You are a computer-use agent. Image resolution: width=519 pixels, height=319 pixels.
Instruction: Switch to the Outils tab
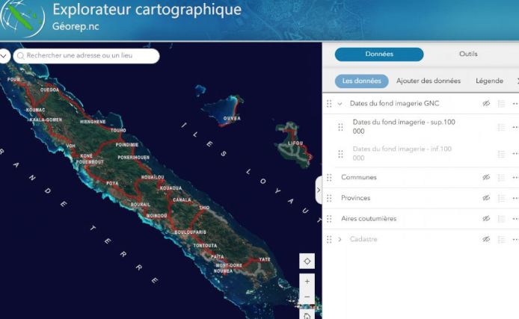click(x=468, y=54)
